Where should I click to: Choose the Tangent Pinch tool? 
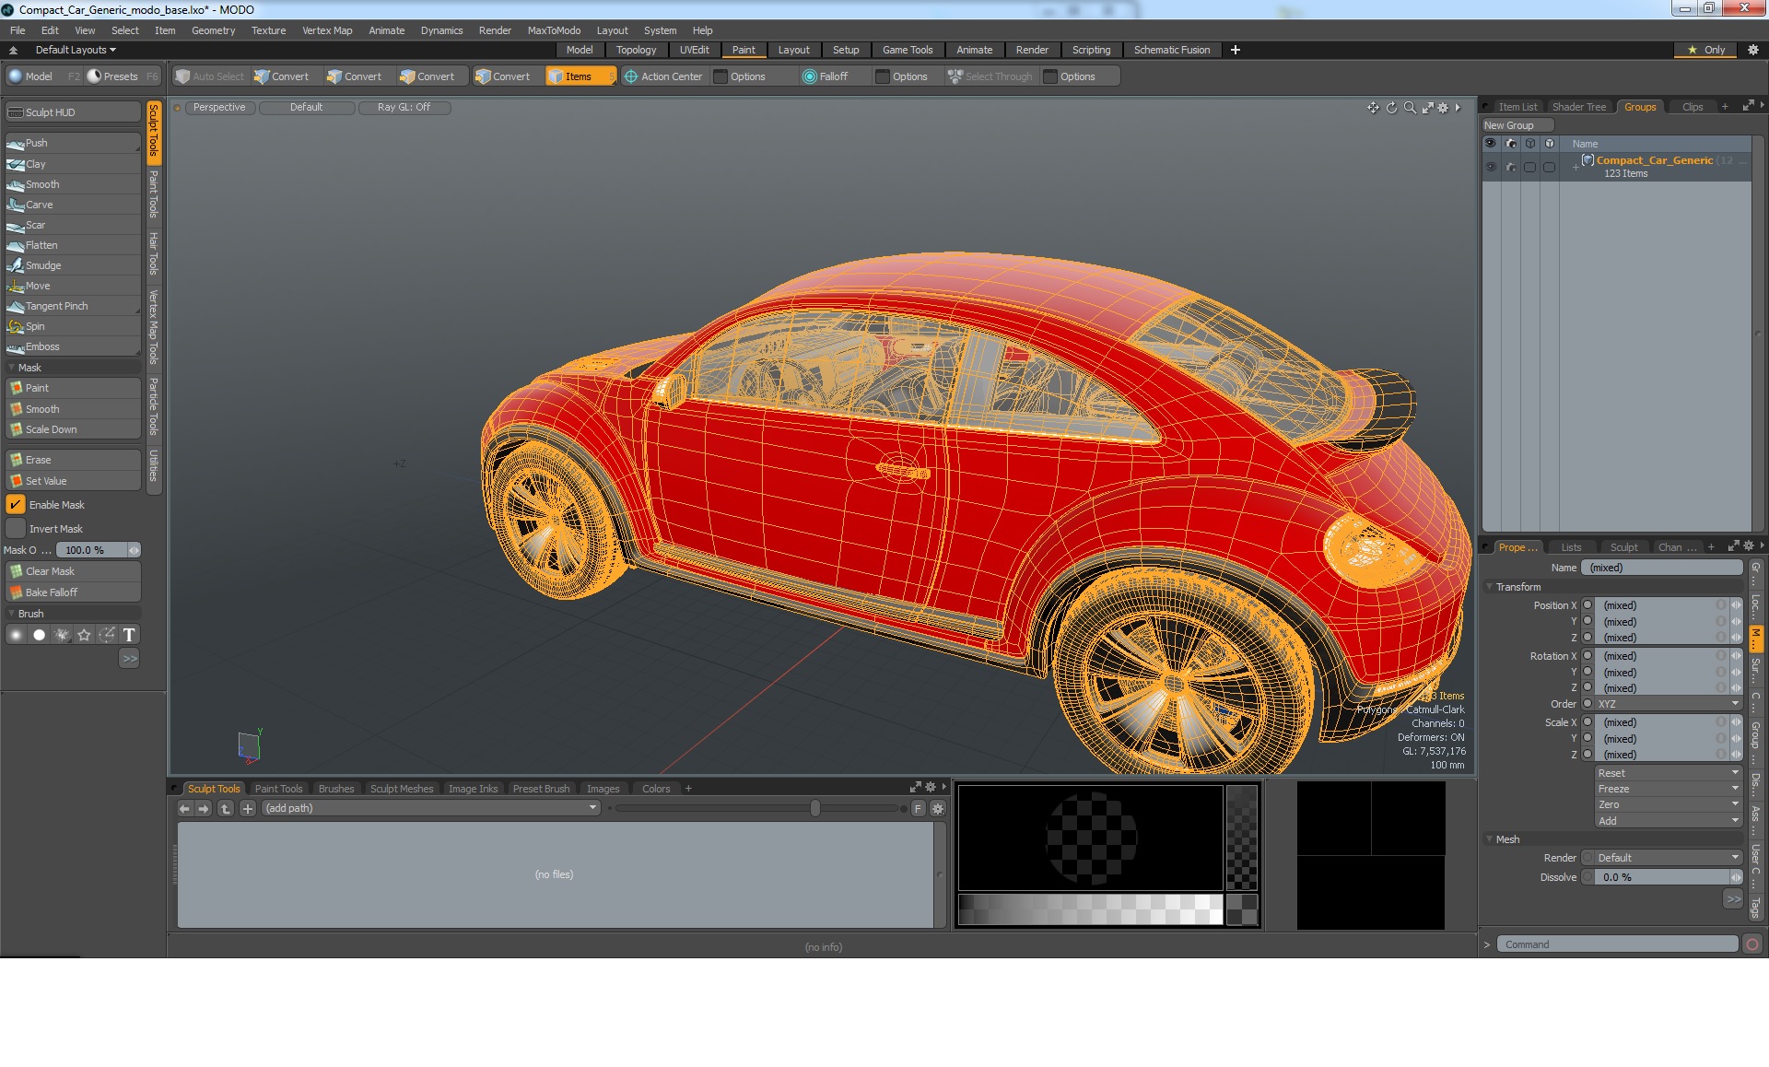tap(73, 306)
